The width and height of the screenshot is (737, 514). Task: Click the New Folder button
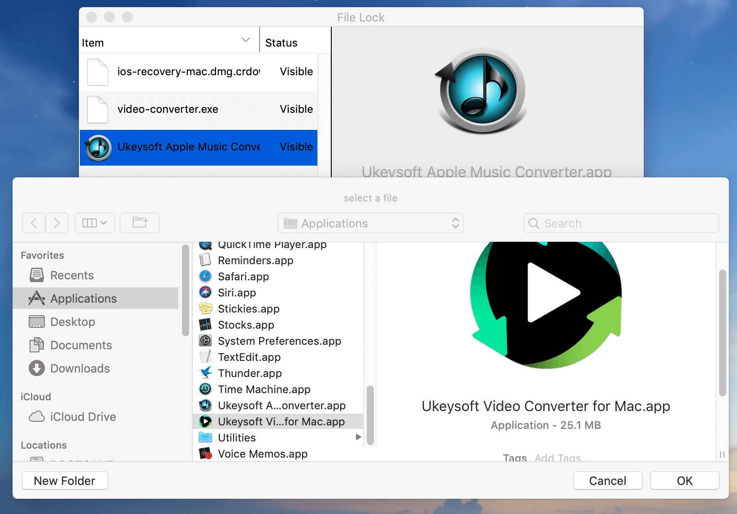pyautogui.click(x=65, y=481)
